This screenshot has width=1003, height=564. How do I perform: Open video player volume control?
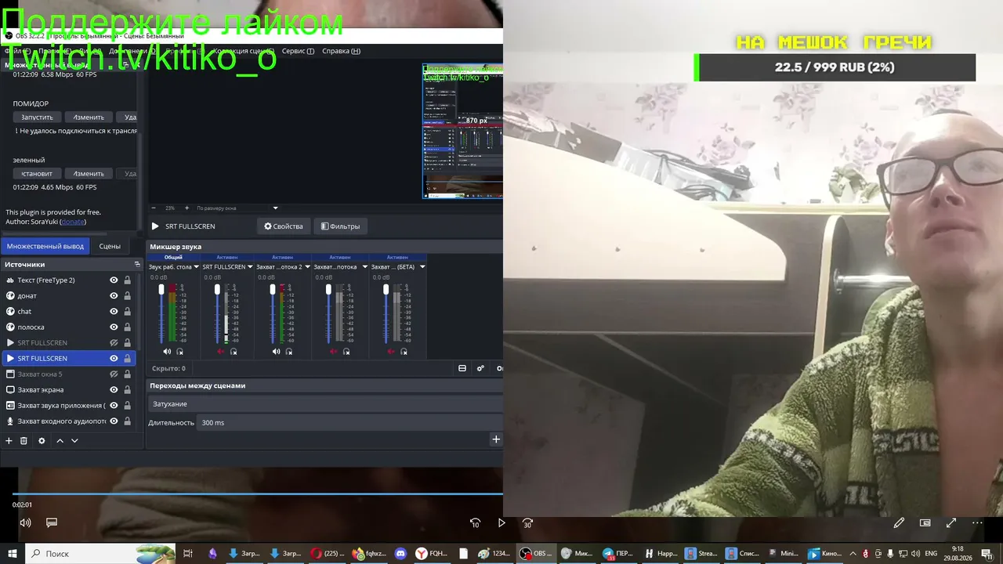[x=25, y=522]
